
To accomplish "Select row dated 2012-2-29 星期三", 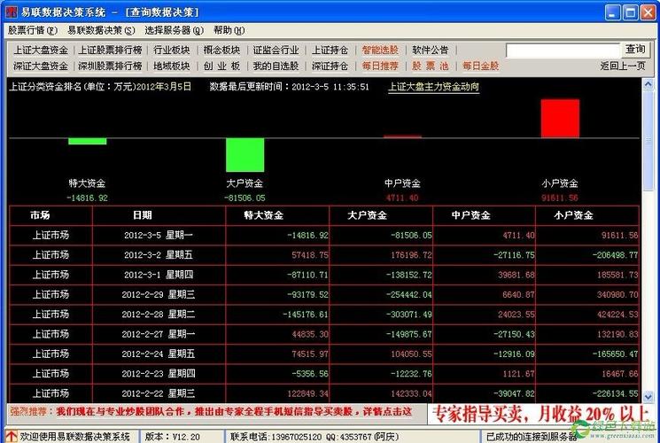I will 324,295.
